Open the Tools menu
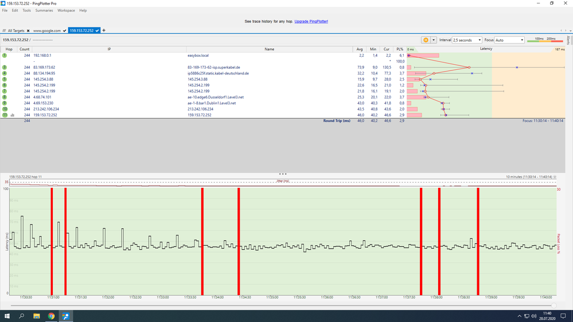Image resolution: width=573 pixels, height=322 pixels. point(27,10)
